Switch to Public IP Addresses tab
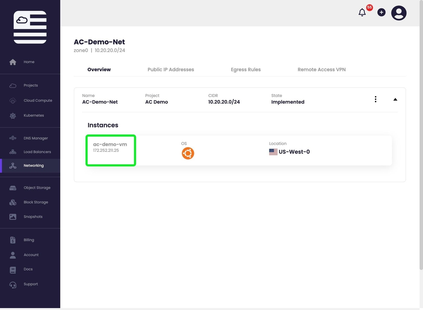The image size is (423, 310). click(x=171, y=69)
